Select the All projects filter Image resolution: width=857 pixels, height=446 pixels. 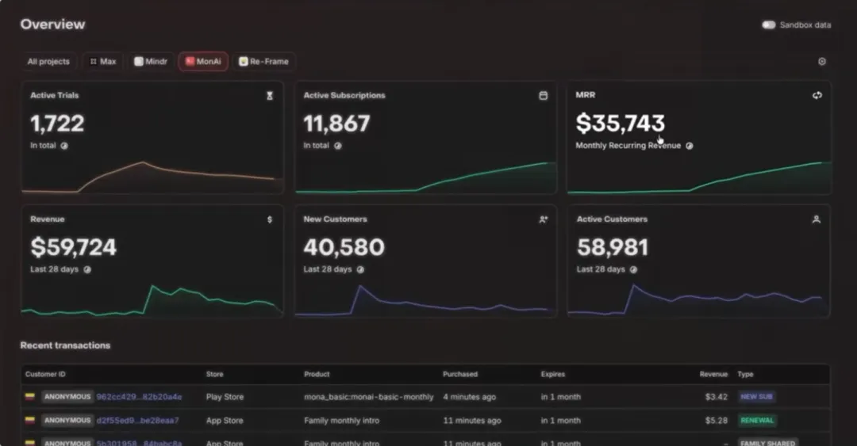click(x=48, y=62)
